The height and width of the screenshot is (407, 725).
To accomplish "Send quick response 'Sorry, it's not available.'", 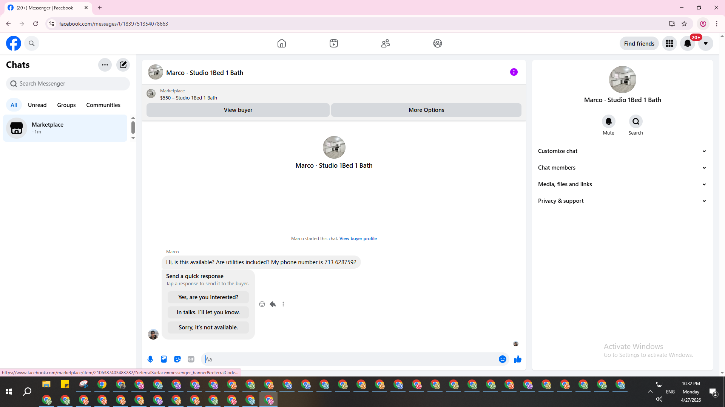I will click(208, 327).
